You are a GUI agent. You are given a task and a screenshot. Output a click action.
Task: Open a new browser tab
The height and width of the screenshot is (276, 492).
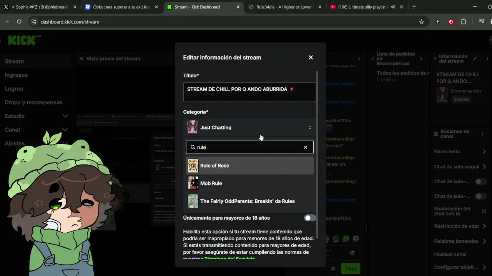pos(414,7)
